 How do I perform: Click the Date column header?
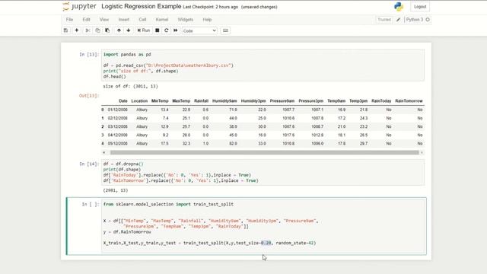click(123, 101)
